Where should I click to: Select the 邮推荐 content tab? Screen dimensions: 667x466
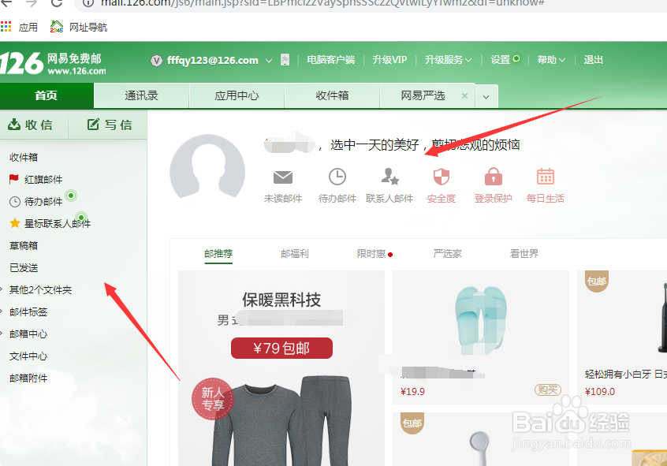click(x=218, y=254)
